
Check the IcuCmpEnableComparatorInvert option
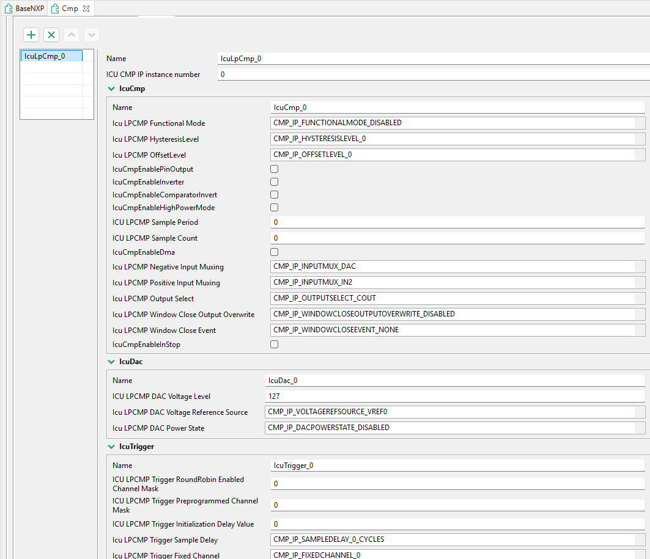pos(274,194)
